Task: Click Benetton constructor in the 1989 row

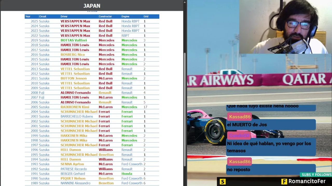Action: tap(106, 183)
